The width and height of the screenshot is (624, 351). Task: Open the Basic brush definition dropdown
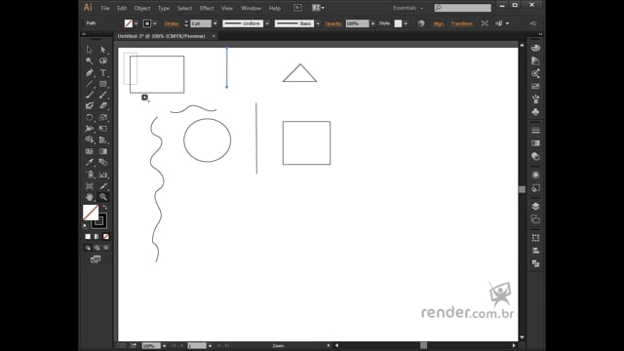pyautogui.click(x=318, y=23)
